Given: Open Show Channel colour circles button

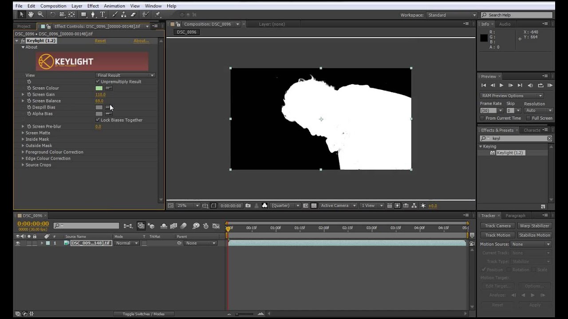Looking at the screenshot, I should (264, 206).
